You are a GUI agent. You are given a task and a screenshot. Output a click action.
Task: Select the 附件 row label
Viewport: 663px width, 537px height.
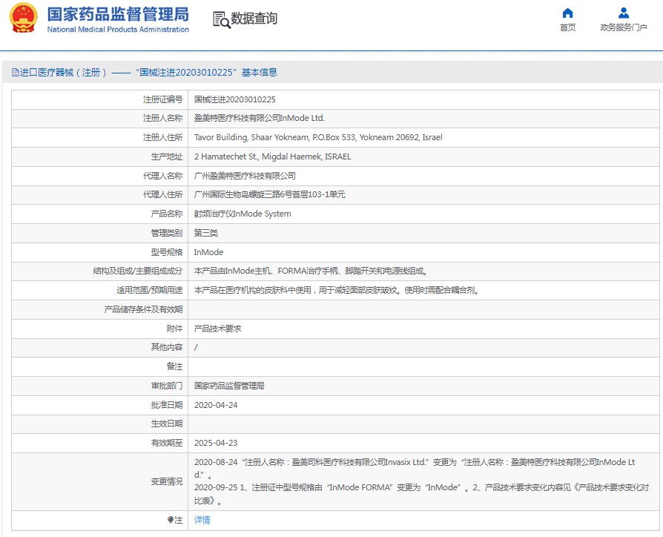[x=174, y=329]
